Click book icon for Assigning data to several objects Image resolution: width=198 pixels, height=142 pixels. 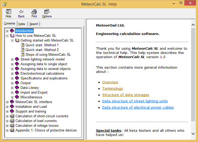17,69
